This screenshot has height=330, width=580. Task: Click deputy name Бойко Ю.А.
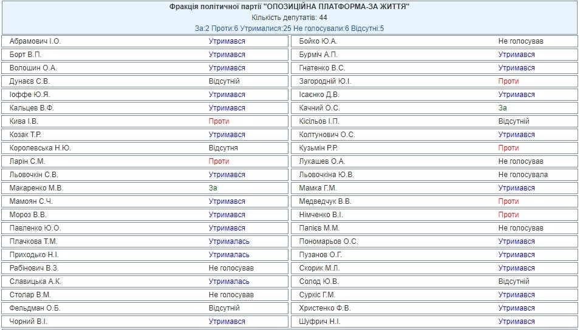click(318, 41)
